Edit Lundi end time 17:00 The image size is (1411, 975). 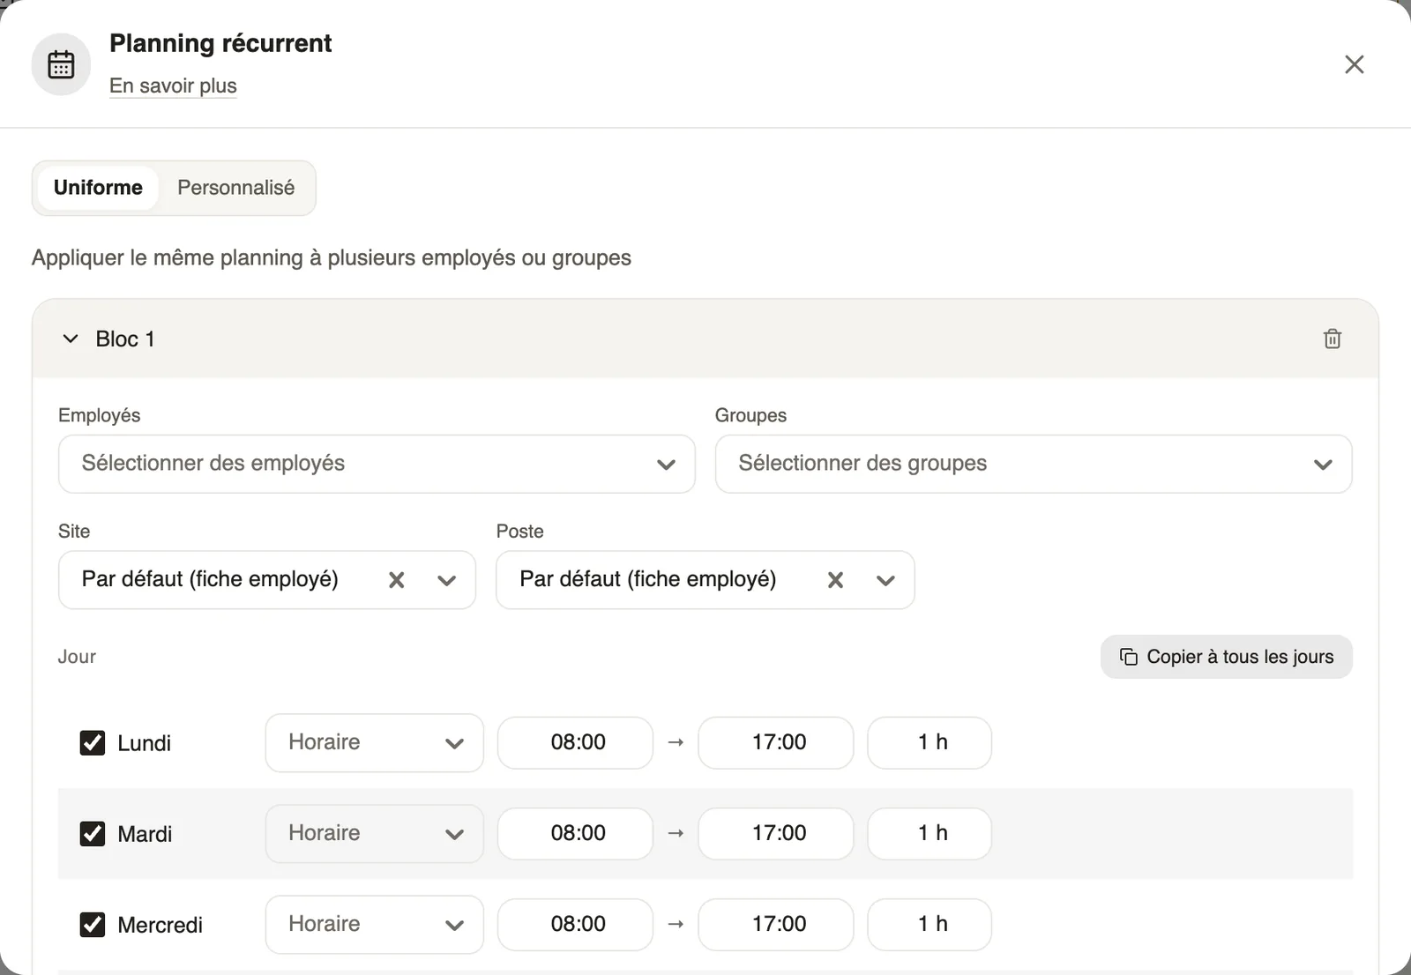(776, 742)
